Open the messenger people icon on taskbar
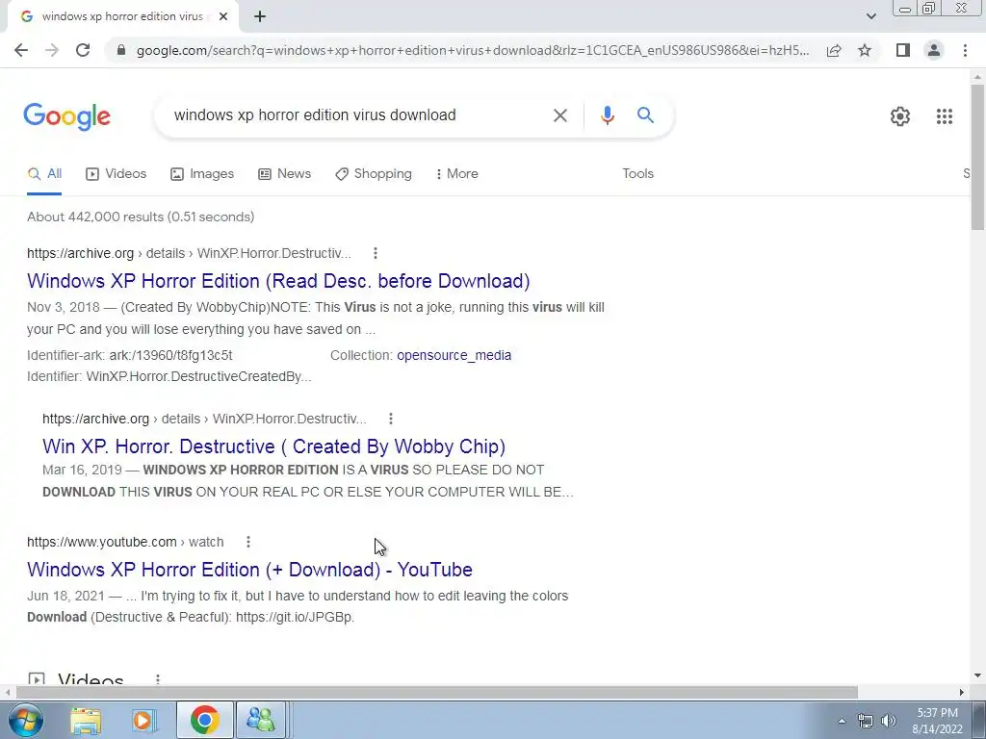 coord(260,720)
